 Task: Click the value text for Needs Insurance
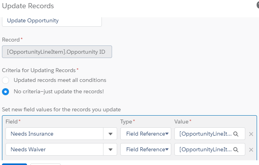tap(205, 134)
